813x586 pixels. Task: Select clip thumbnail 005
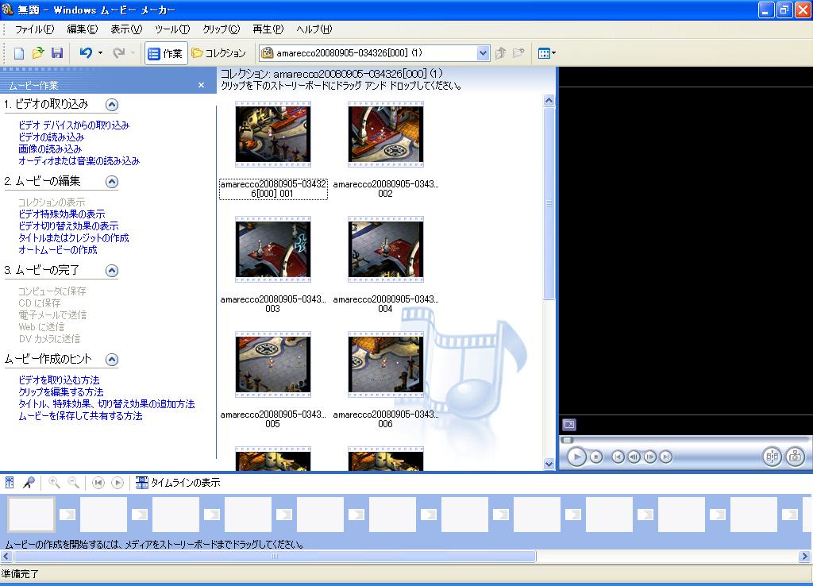point(273,364)
